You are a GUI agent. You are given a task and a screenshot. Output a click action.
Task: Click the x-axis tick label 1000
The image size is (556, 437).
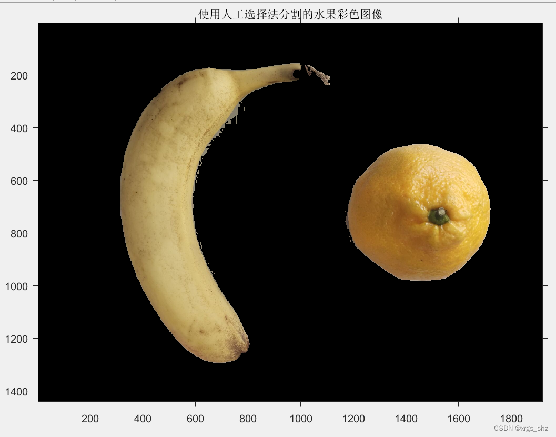[x=301, y=419]
